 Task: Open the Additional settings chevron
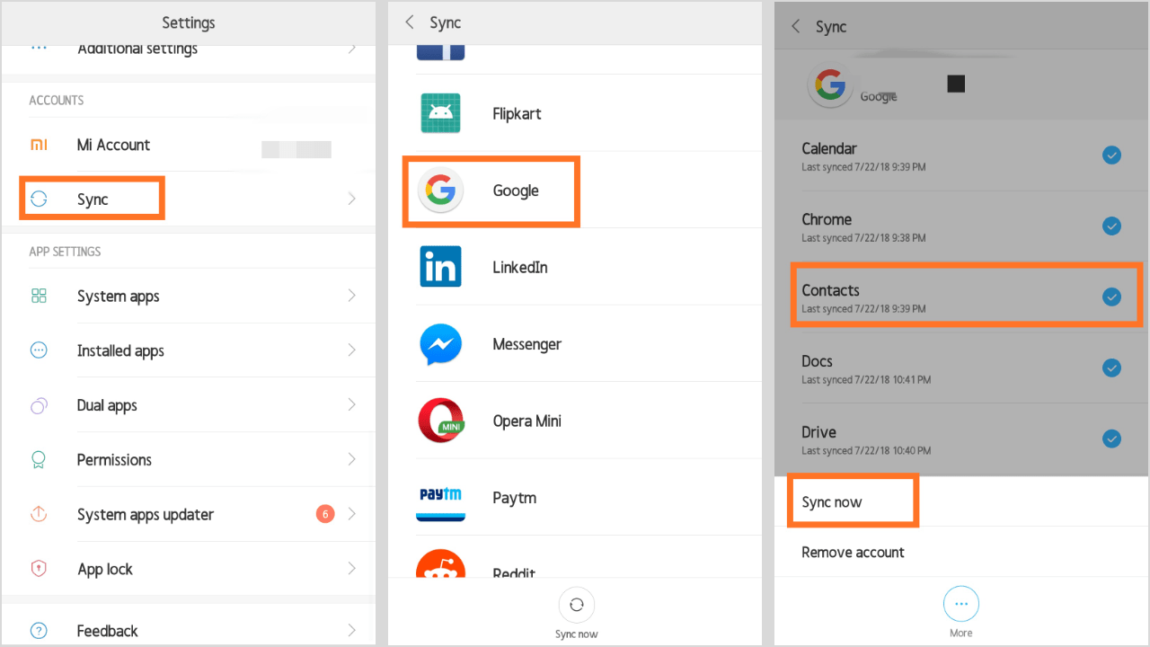pos(352,48)
